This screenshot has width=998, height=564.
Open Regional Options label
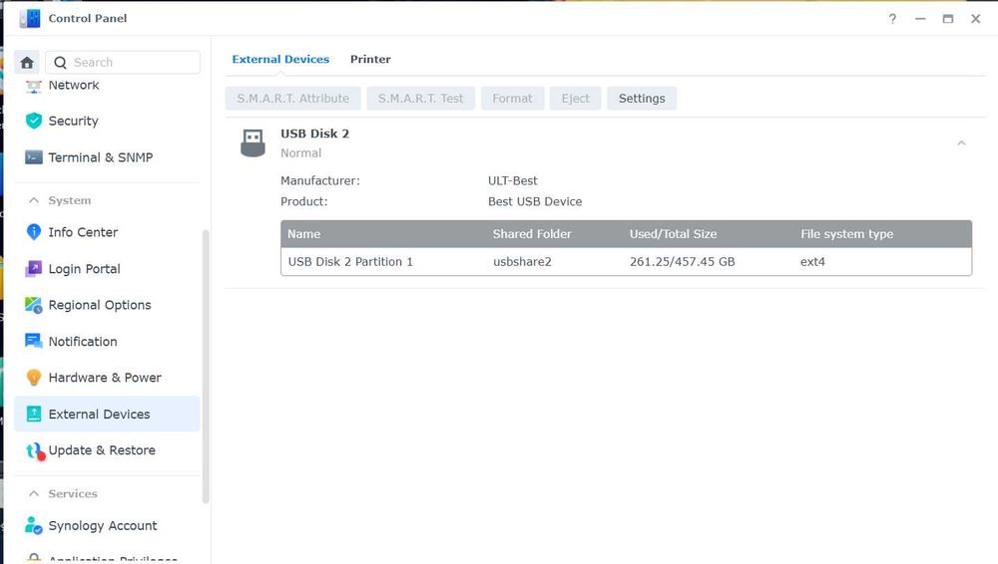coord(100,305)
